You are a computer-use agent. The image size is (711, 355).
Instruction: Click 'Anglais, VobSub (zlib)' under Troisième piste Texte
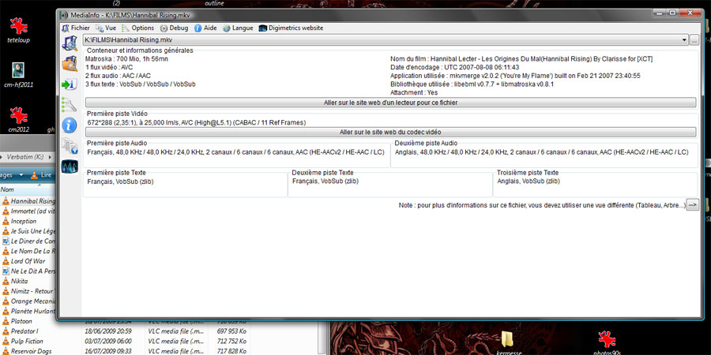pyautogui.click(x=528, y=181)
